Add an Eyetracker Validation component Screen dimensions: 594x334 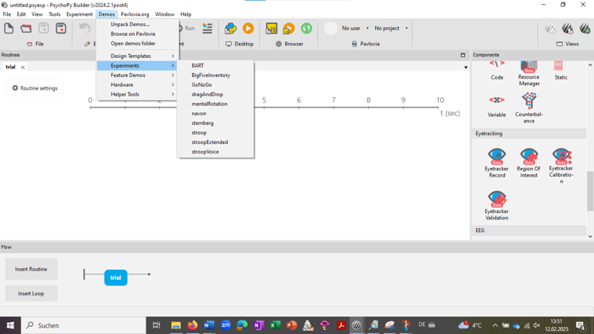coord(497,204)
